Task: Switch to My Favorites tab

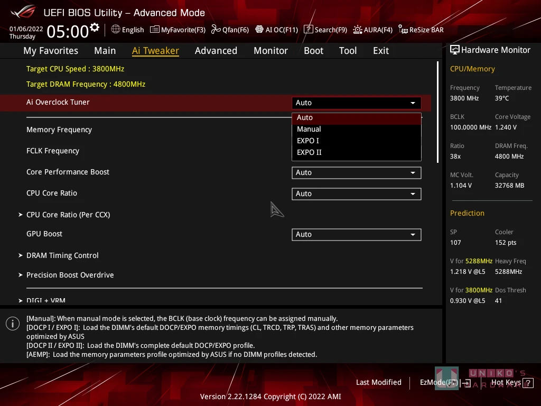Action: pyautogui.click(x=51, y=51)
